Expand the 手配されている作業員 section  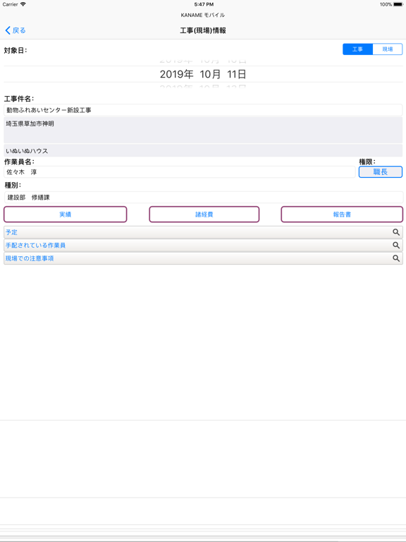click(x=203, y=246)
